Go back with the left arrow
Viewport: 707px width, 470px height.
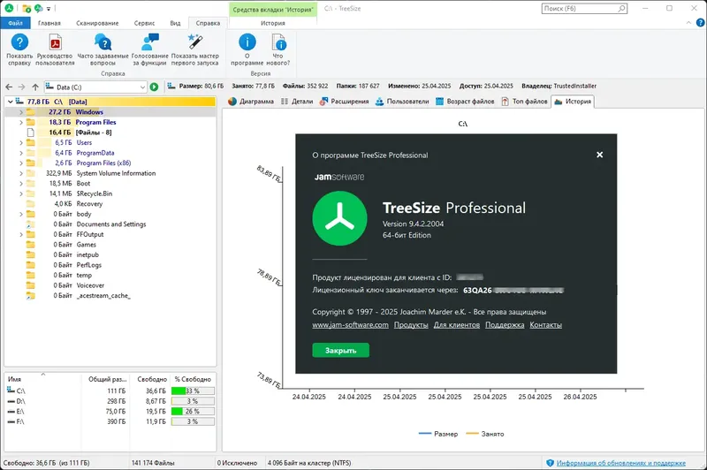click(9, 87)
